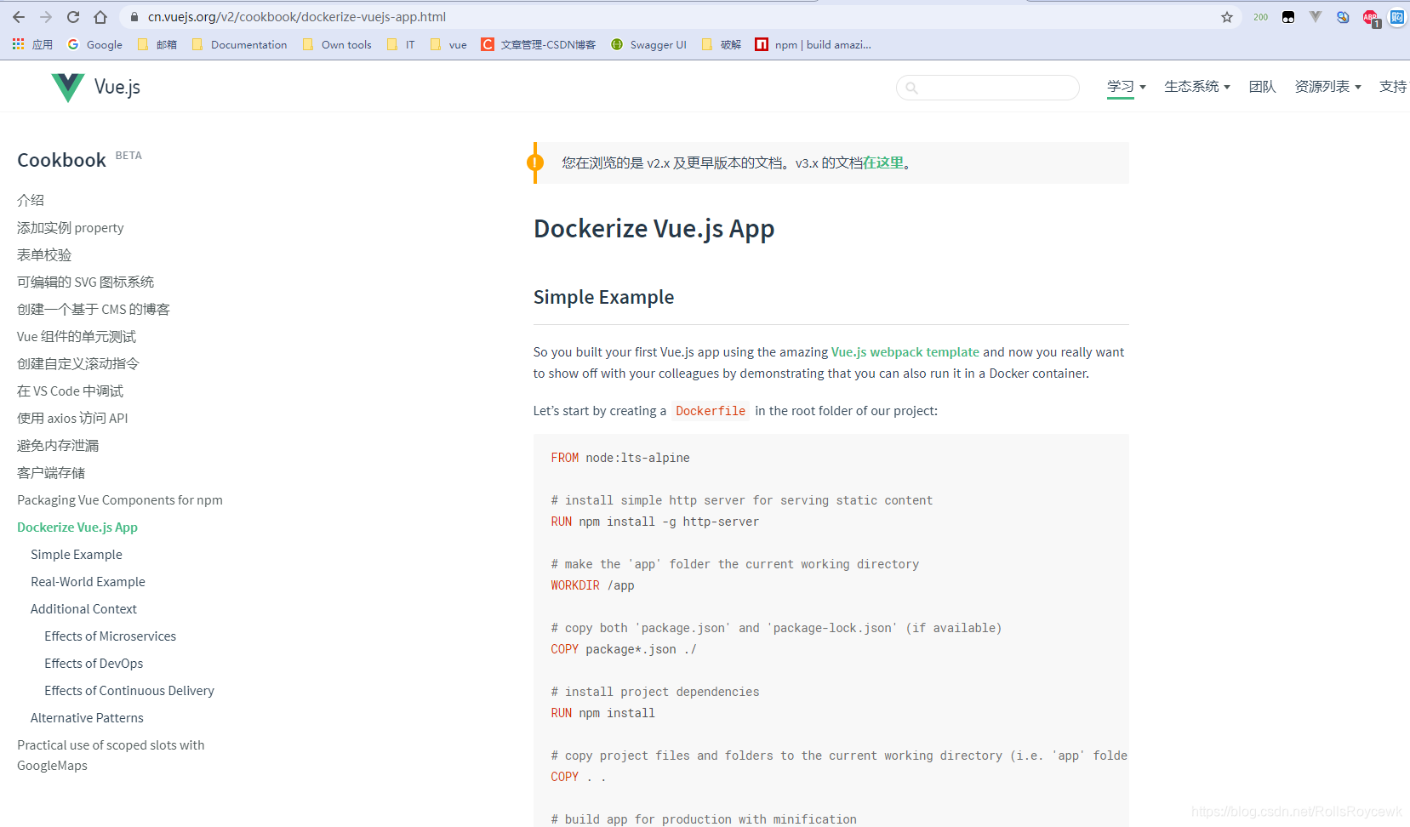
Task: Expand the 生态系统 dropdown menu
Action: [1197, 86]
